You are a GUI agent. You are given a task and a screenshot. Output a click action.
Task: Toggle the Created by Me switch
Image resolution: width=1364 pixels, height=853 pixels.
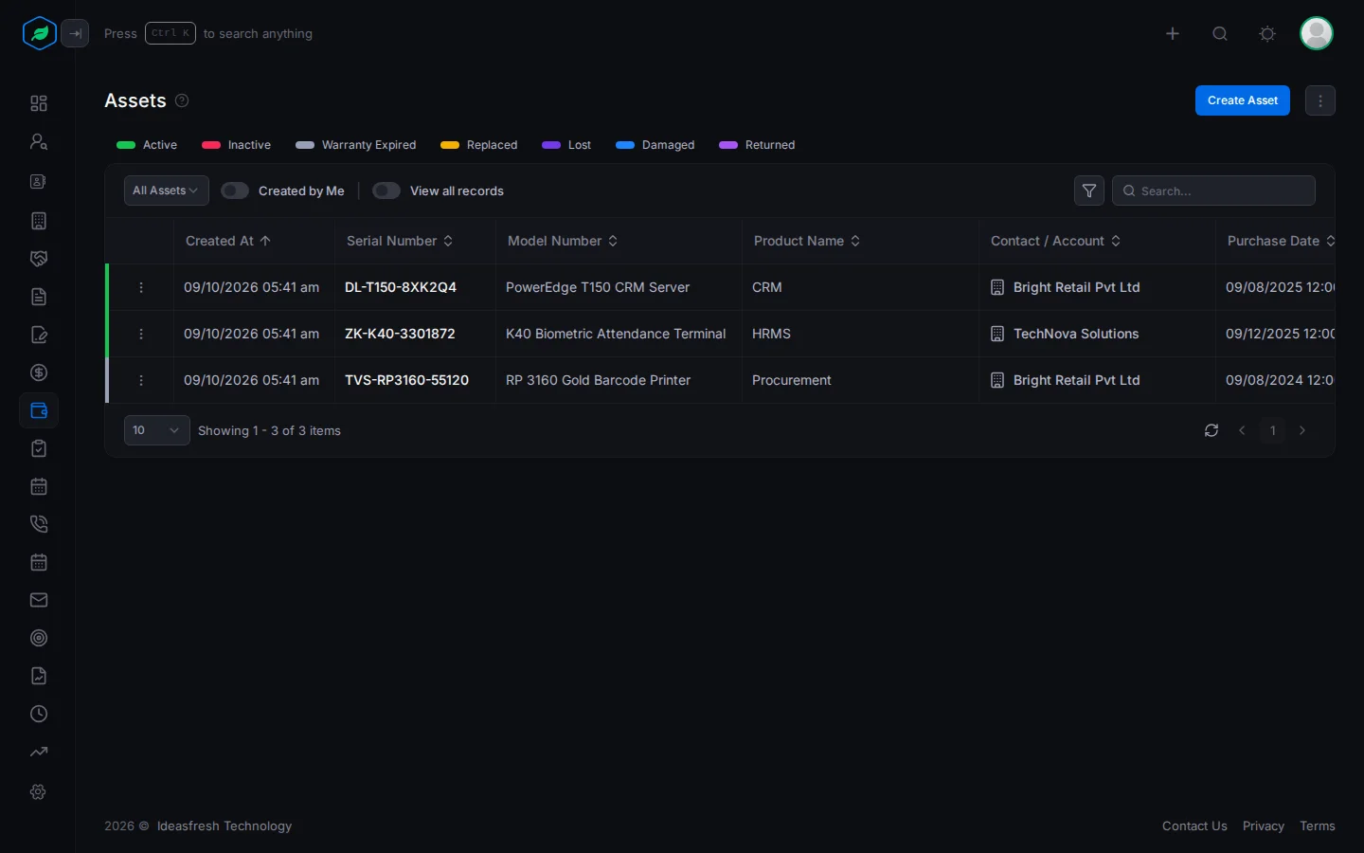tap(235, 191)
